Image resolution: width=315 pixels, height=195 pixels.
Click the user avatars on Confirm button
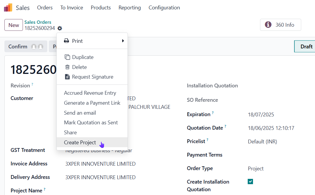coord(37,47)
